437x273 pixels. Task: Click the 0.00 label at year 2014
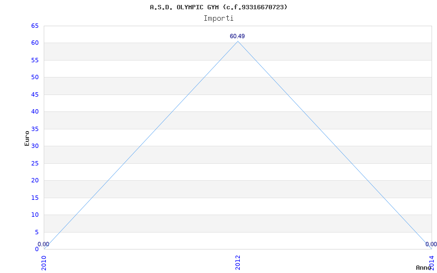(431, 244)
